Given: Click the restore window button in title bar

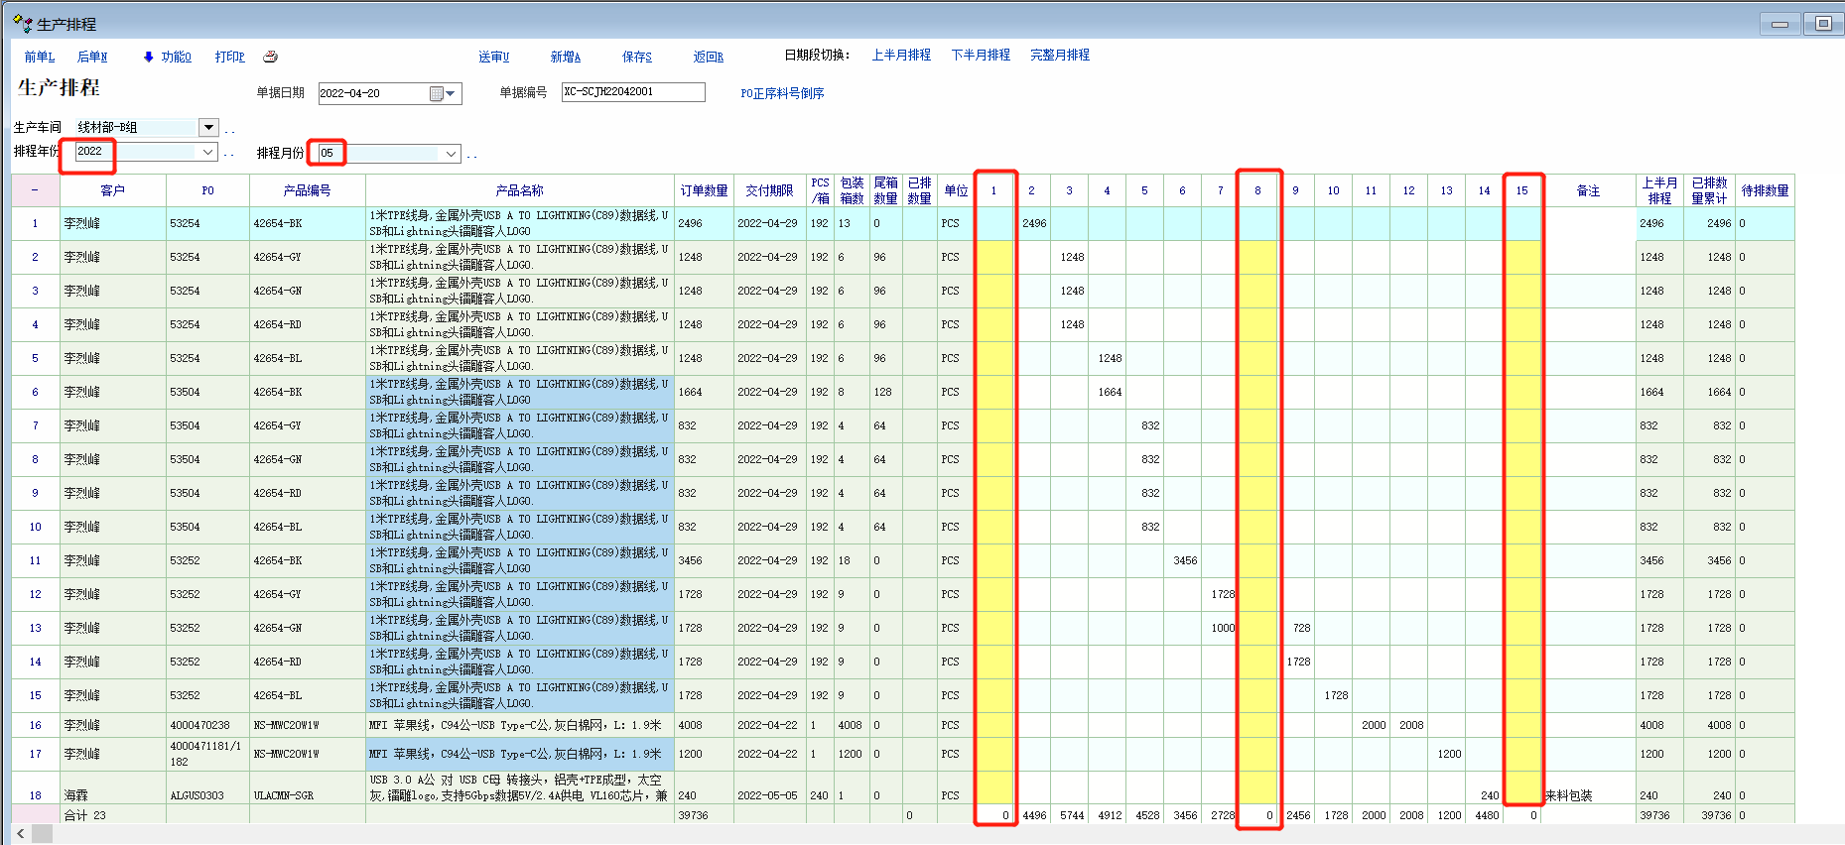Looking at the screenshot, I should click(x=1823, y=24).
